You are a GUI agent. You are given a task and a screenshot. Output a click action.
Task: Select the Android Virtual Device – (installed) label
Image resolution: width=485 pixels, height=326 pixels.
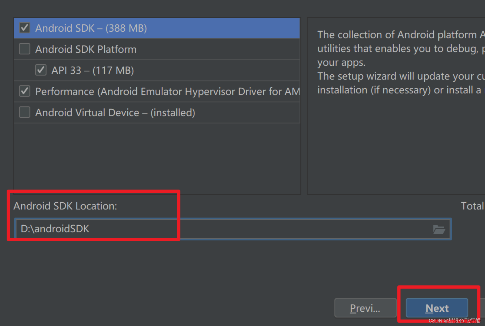(115, 113)
